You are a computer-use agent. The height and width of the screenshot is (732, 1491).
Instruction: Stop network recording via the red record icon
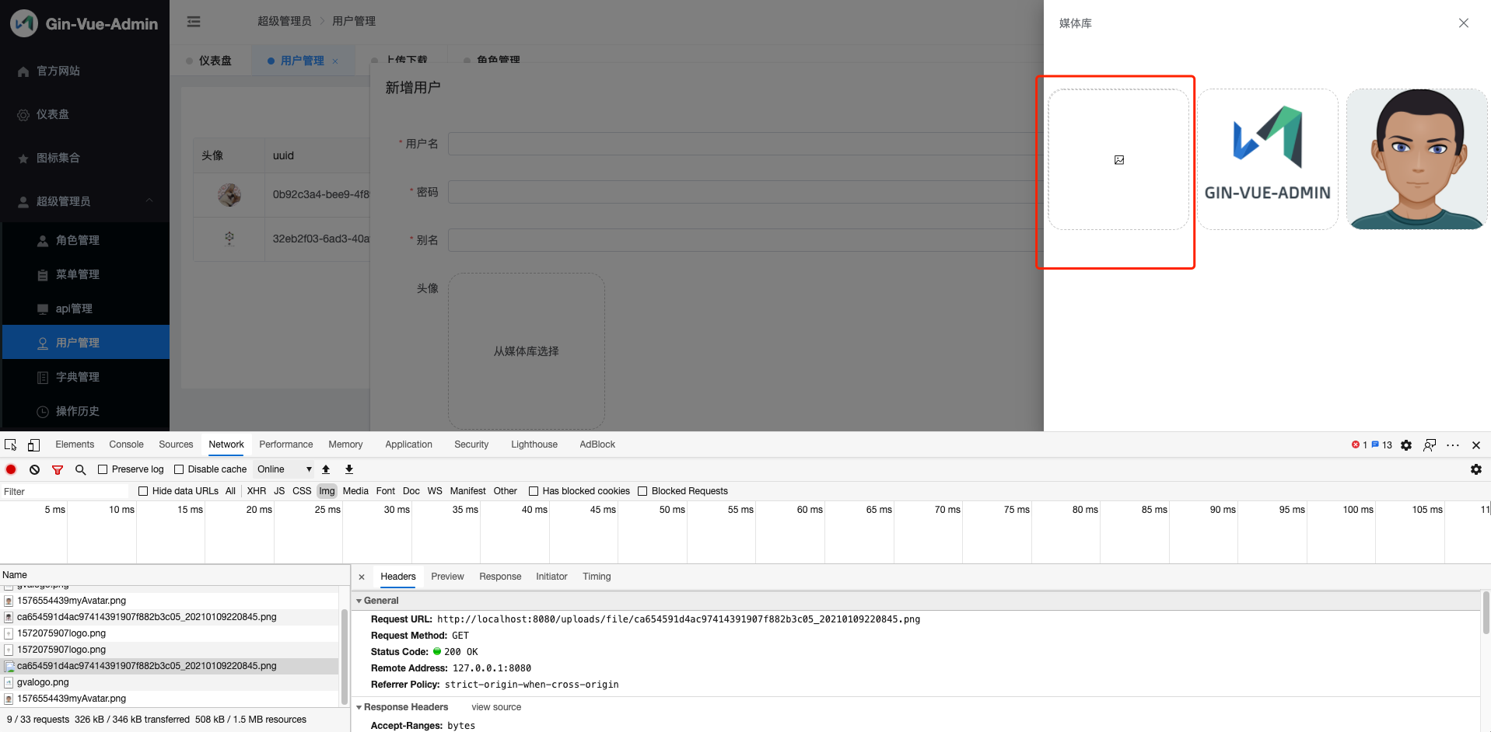click(x=10, y=469)
